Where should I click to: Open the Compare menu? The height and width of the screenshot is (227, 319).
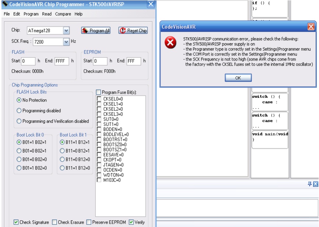63,14
